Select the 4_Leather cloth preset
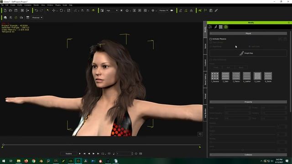Viewport: 292px width, 164px height. click(247, 77)
